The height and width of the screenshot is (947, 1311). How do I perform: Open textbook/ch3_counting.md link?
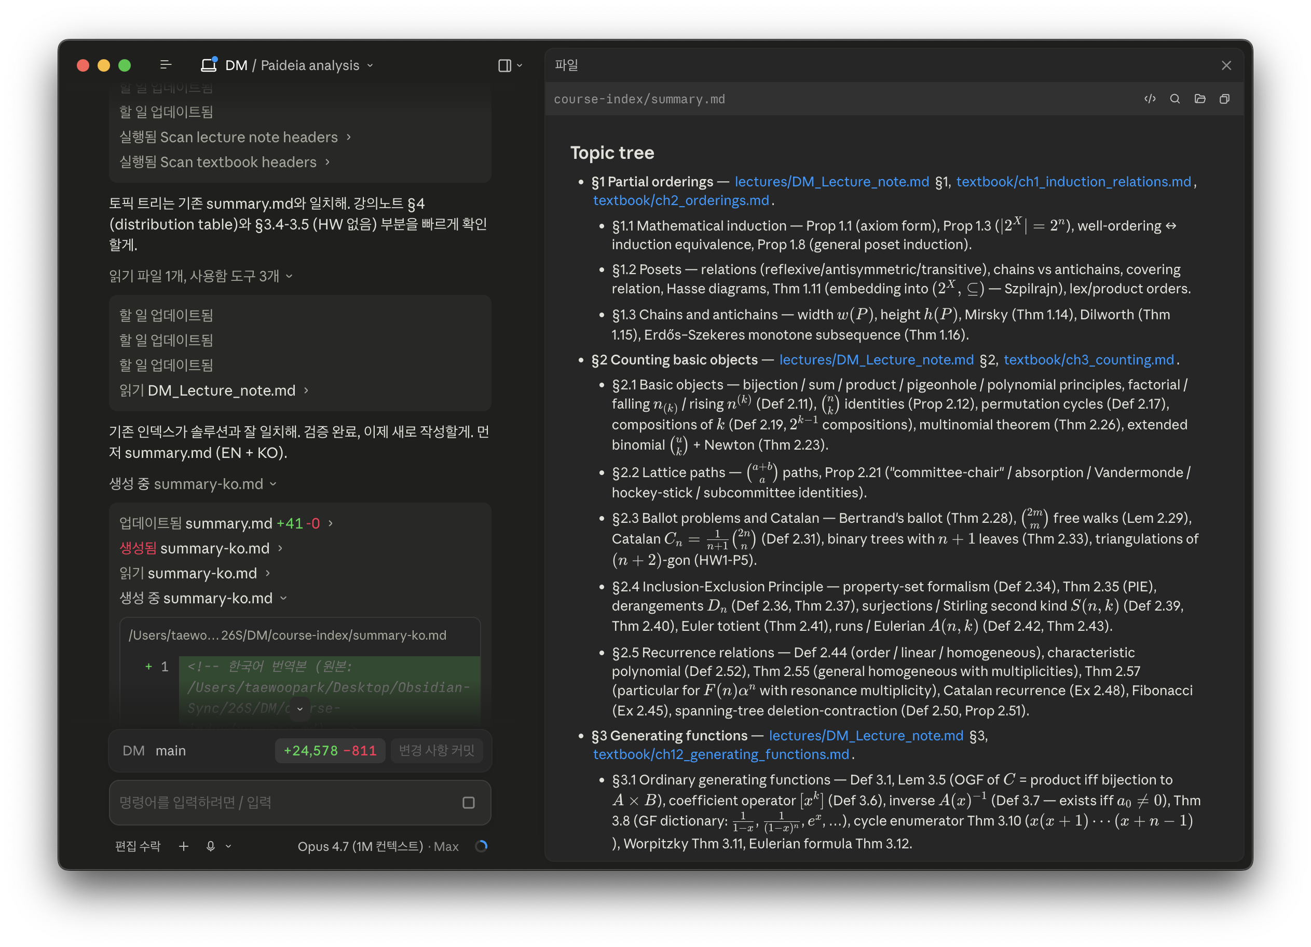1088,360
